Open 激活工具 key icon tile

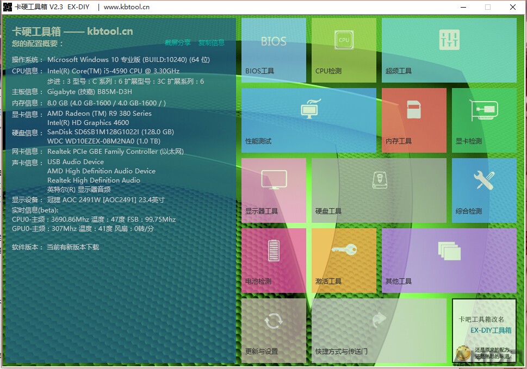344,260
